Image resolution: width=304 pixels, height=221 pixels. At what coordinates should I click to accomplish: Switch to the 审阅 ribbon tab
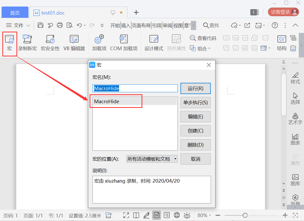pos(167,25)
